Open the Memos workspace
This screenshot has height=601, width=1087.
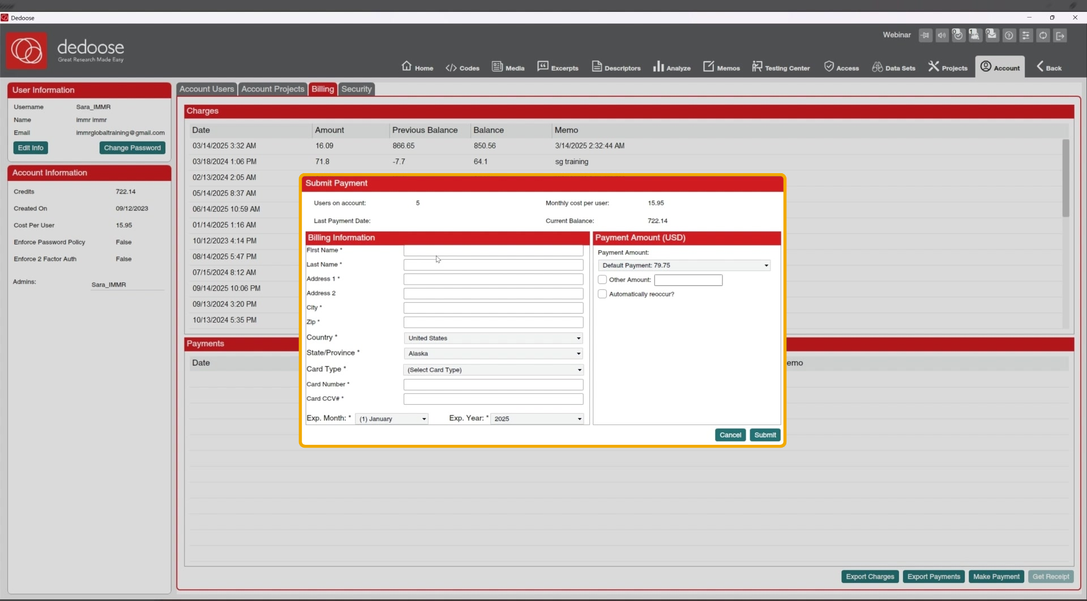[x=721, y=67]
